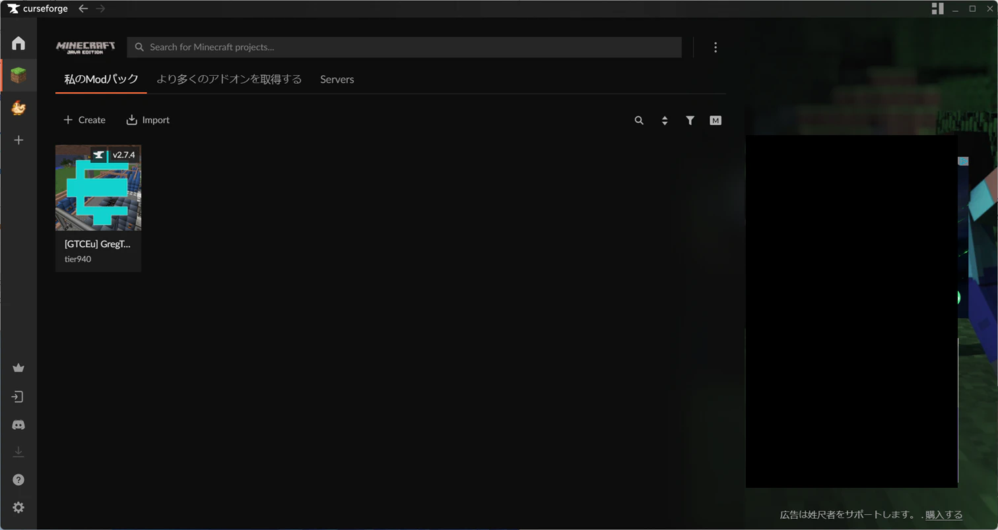Select the Minecraft grass block game icon
The width and height of the screenshot is (998, 530).
click(x=18, y=75)
